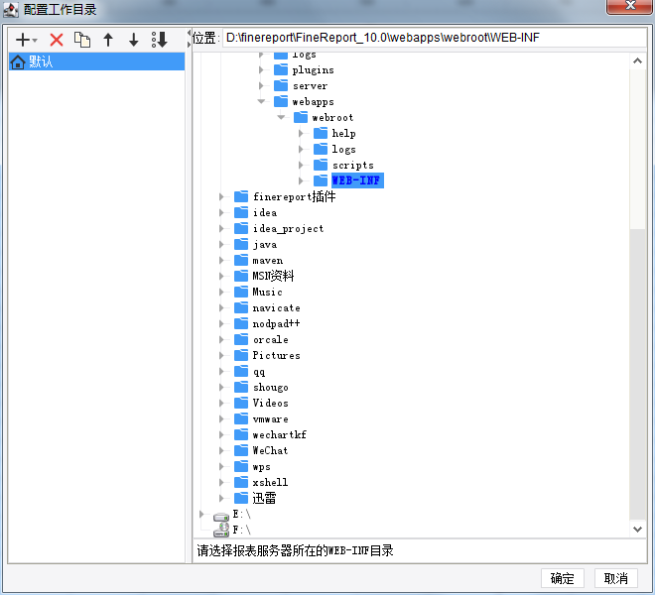Expand the finereport插件 folder

coord(221,196)
